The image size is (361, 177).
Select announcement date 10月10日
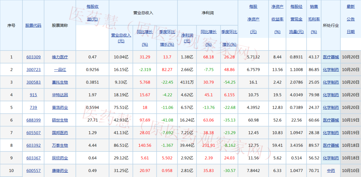pyautogui.click(x=351, y=171)
